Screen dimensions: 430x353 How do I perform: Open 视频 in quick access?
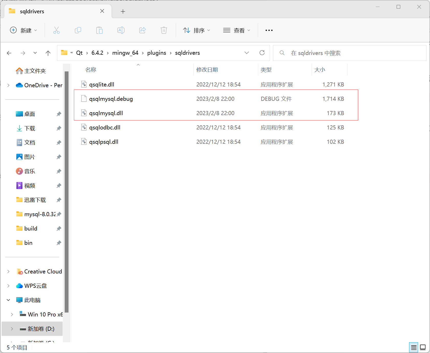[26, 185]
